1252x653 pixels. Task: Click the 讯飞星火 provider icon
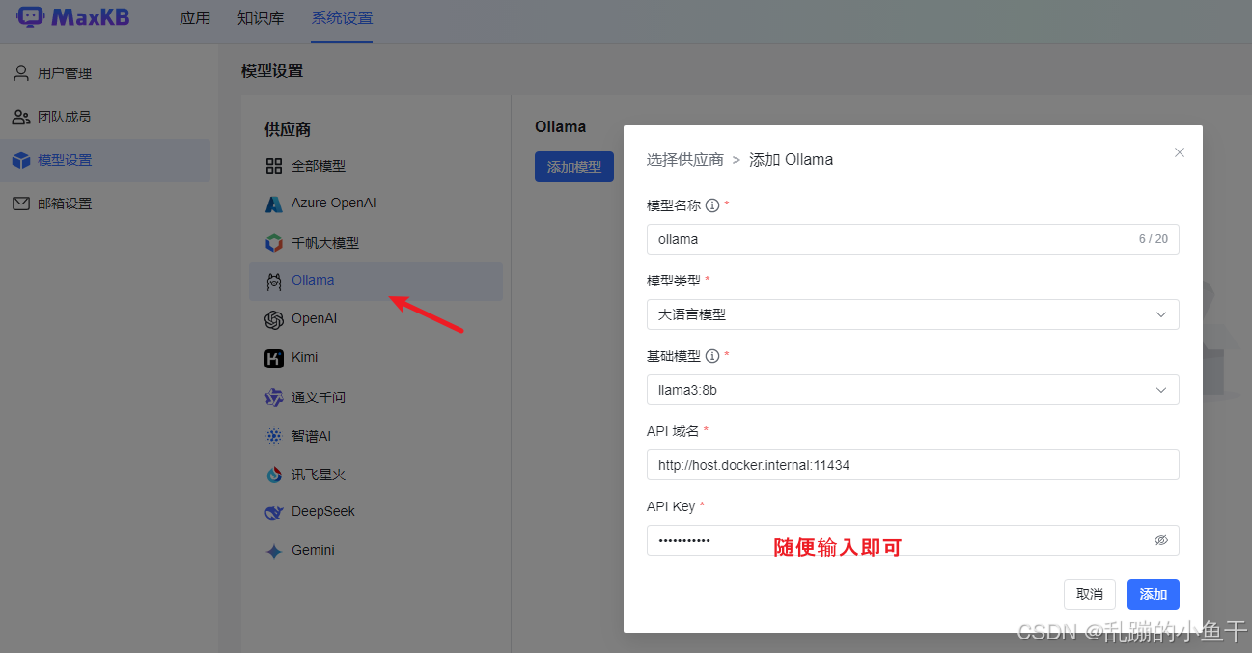274,475
